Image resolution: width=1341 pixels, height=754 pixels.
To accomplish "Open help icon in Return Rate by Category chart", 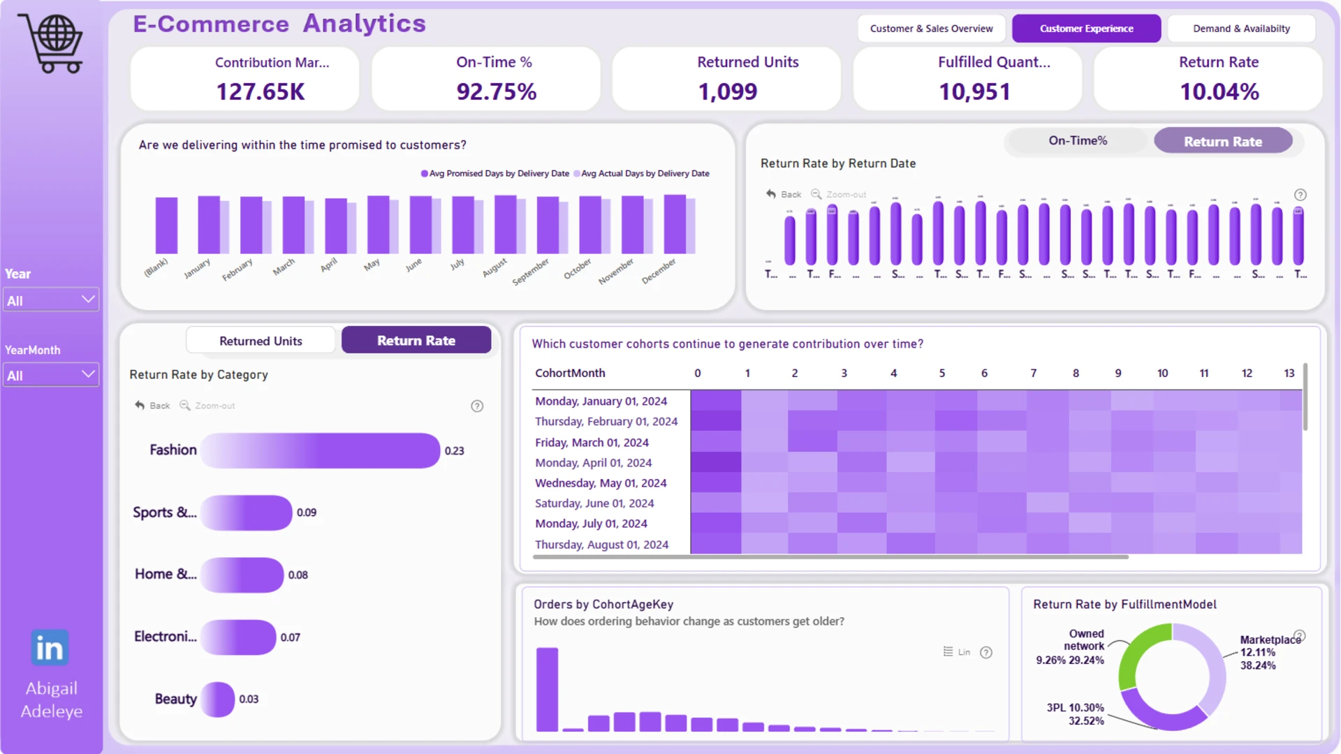I will (477, 406).
